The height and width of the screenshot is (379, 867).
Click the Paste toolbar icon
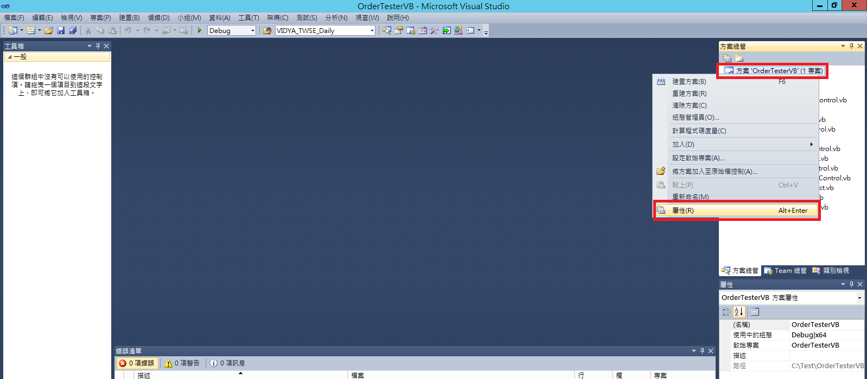(112, 30)
